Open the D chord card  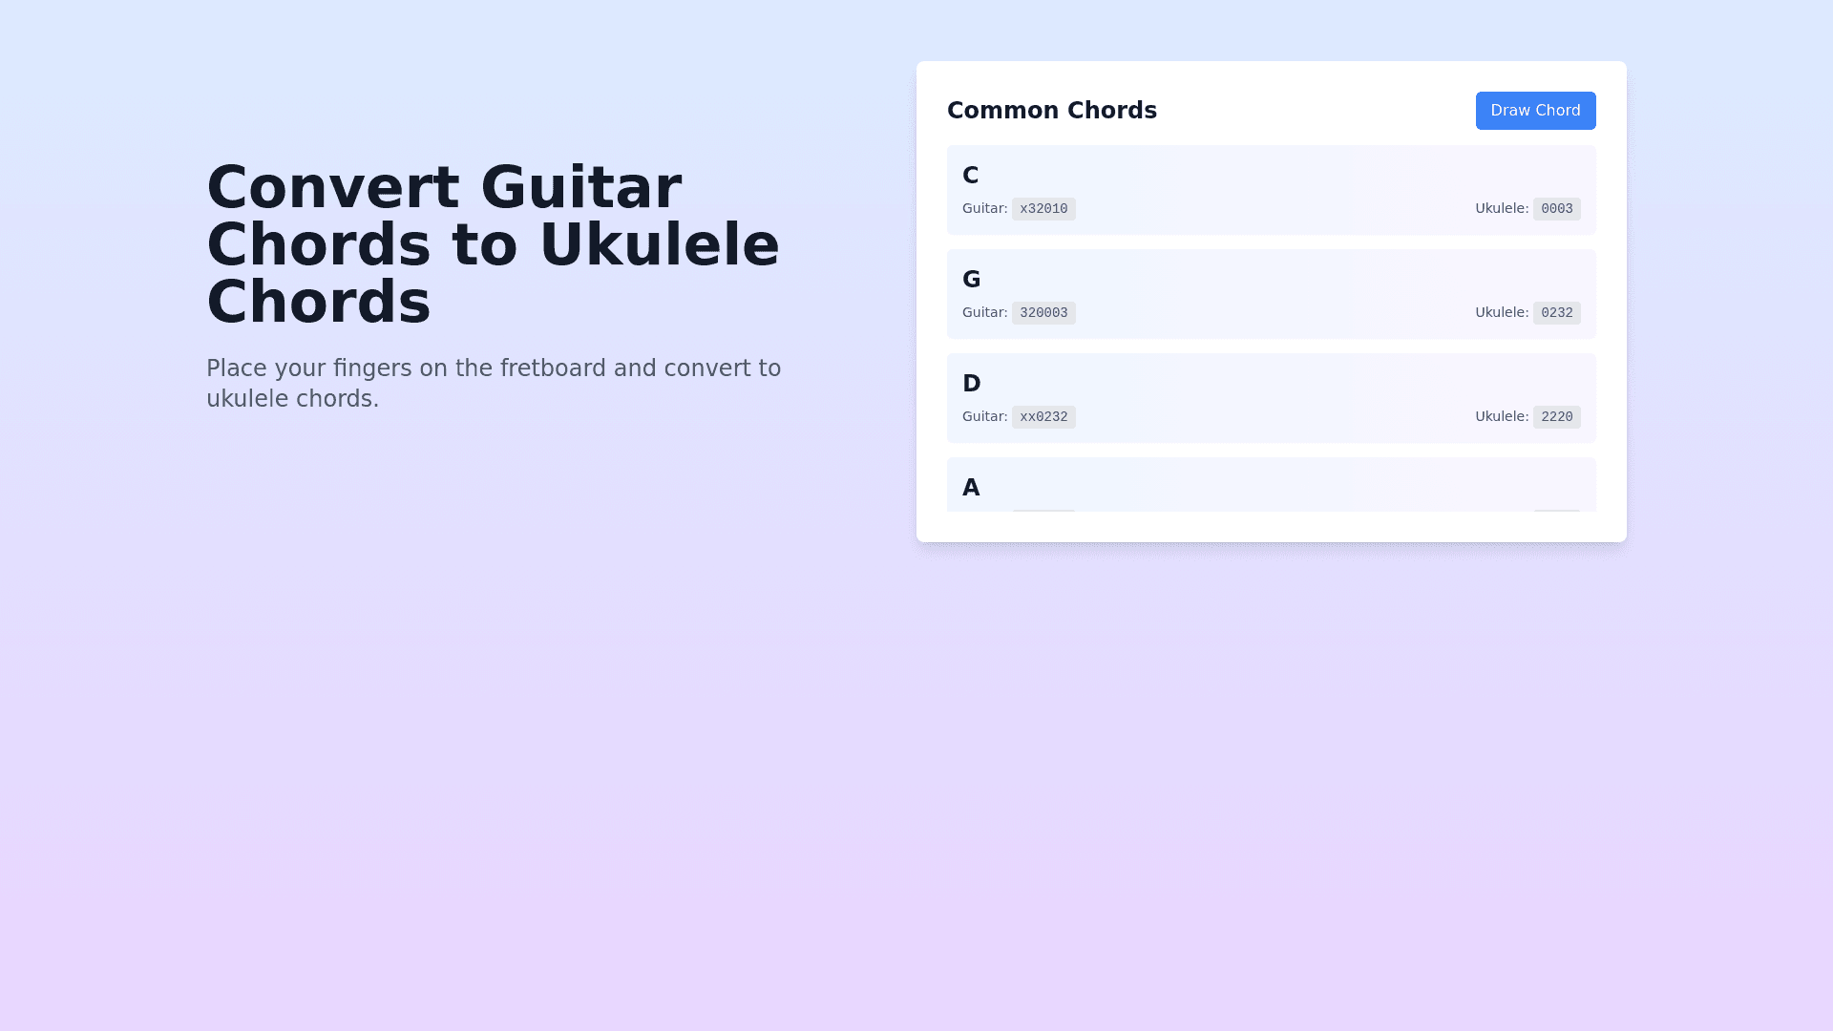click(x=1270, y=397)
